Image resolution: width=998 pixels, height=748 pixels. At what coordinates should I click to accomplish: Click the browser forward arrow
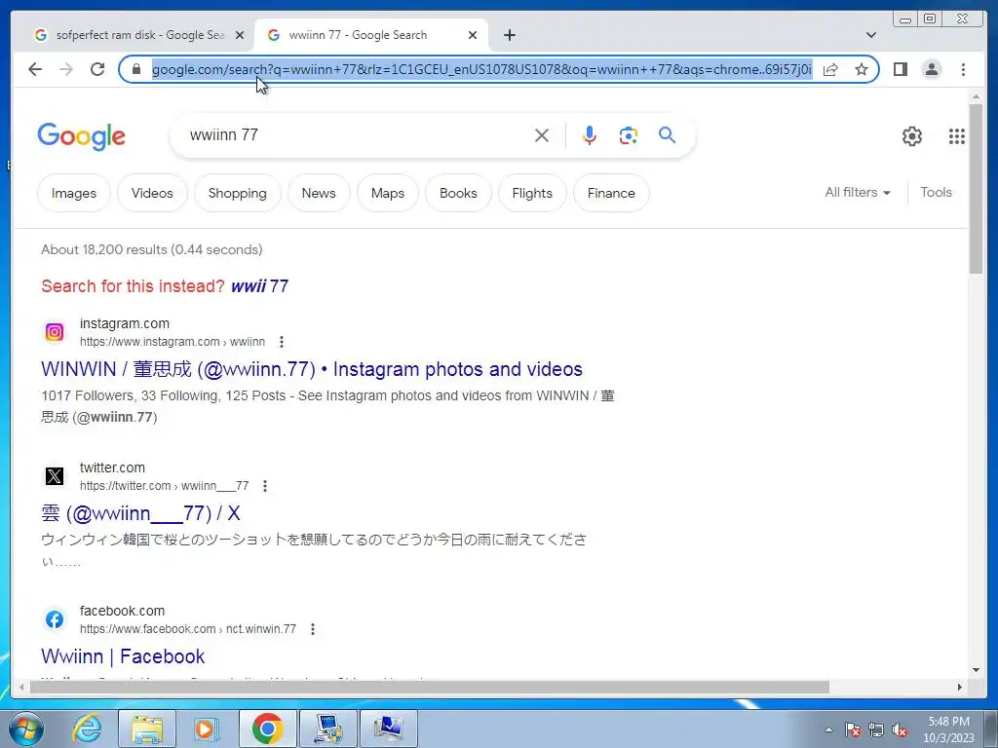click(66, 69)
